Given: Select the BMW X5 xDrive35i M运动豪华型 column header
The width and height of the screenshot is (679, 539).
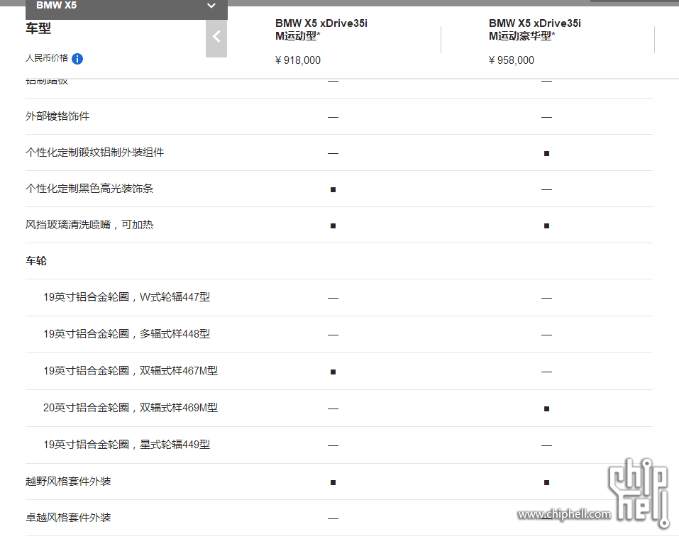Looking at the screenshot, I should [x=535, y=30].
